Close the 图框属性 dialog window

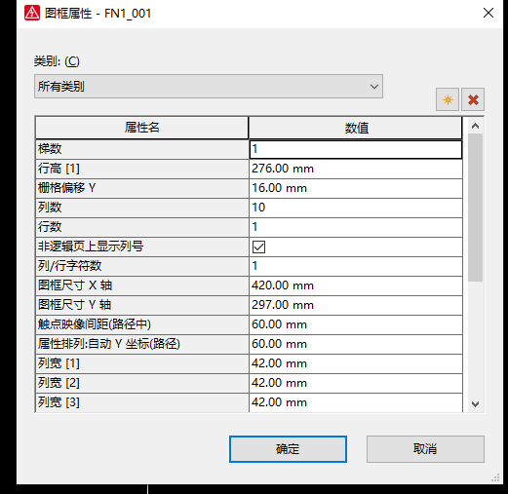pos(488,13)
